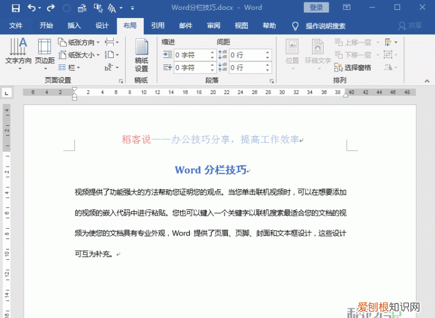Click the Redo arrow icon
The height and width of the screenshot is (318, 435).
(x=50, y=8)
